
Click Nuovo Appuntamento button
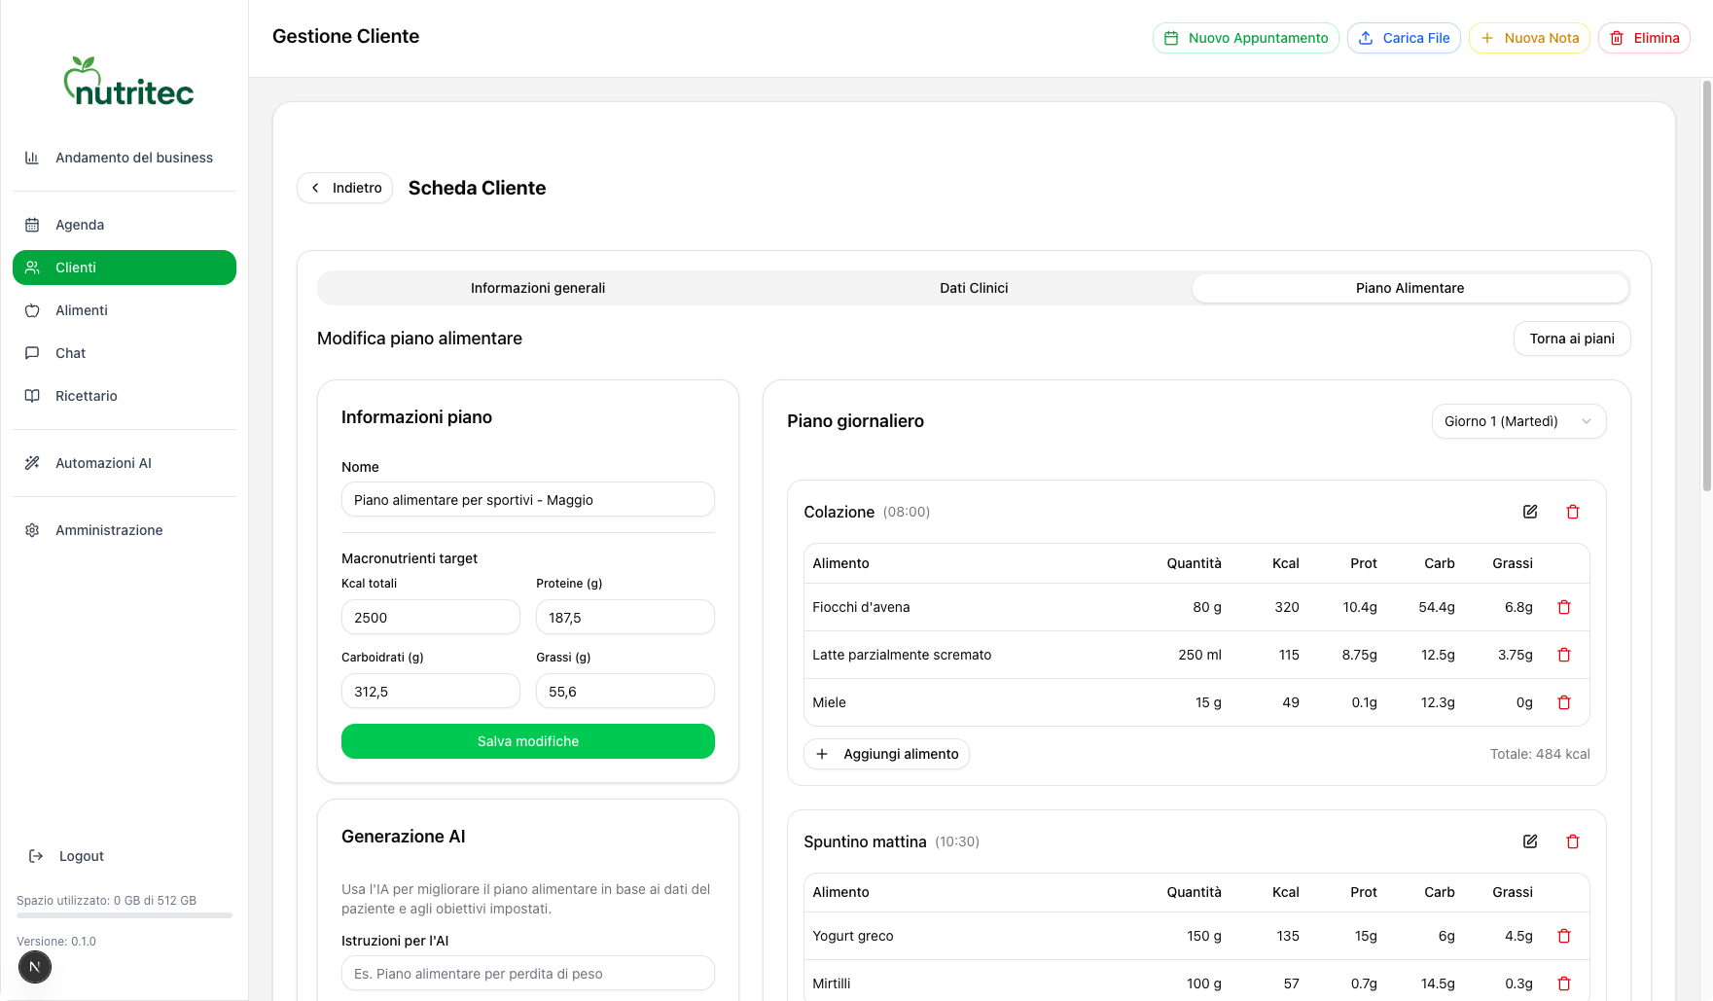[1246, 38]
